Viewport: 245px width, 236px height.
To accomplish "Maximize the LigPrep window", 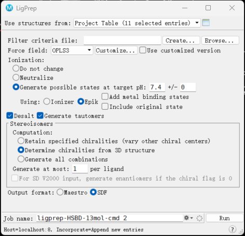I will pyautogui.click(x=208, y=8).
